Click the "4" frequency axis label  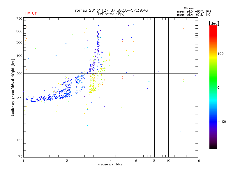click(111, 161)
